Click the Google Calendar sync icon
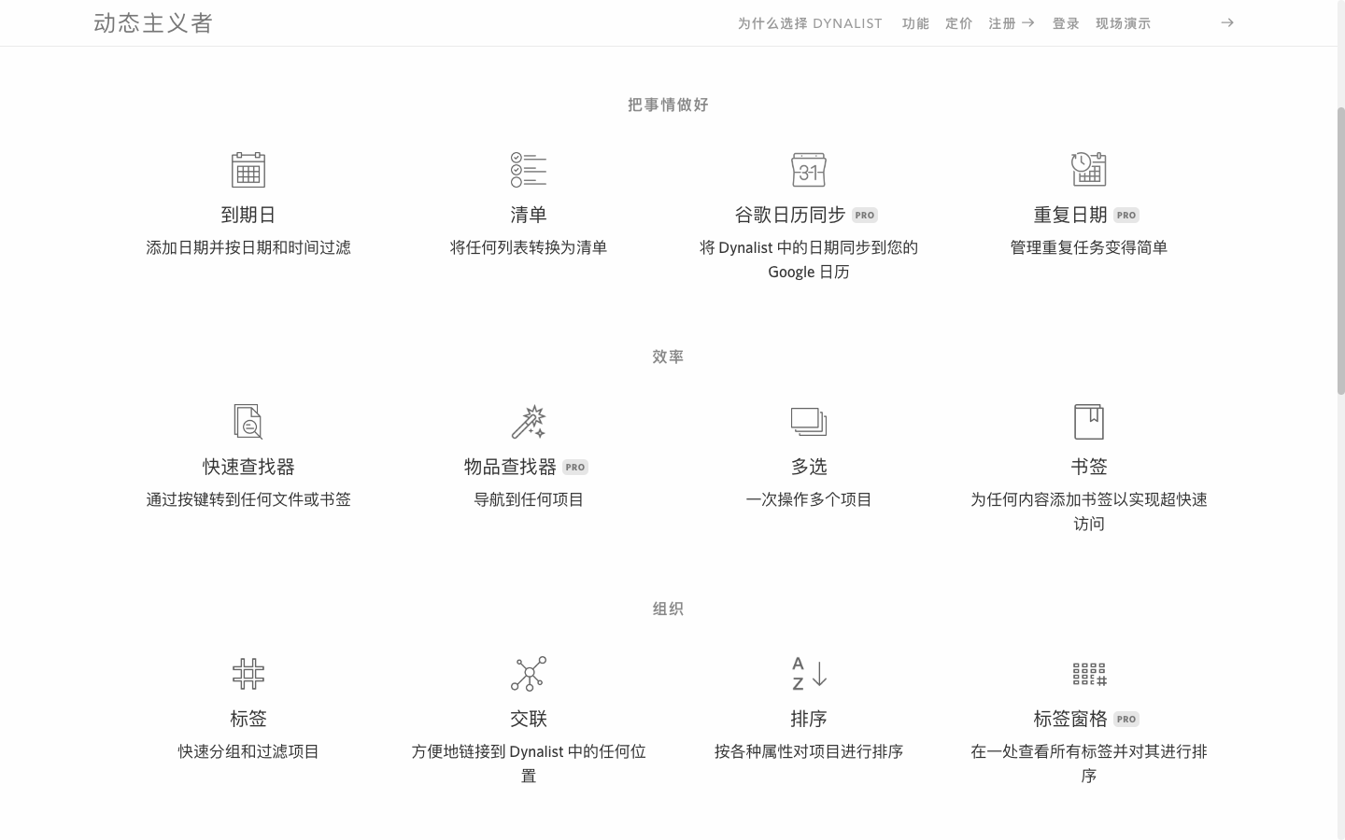 tap(808, 170)
